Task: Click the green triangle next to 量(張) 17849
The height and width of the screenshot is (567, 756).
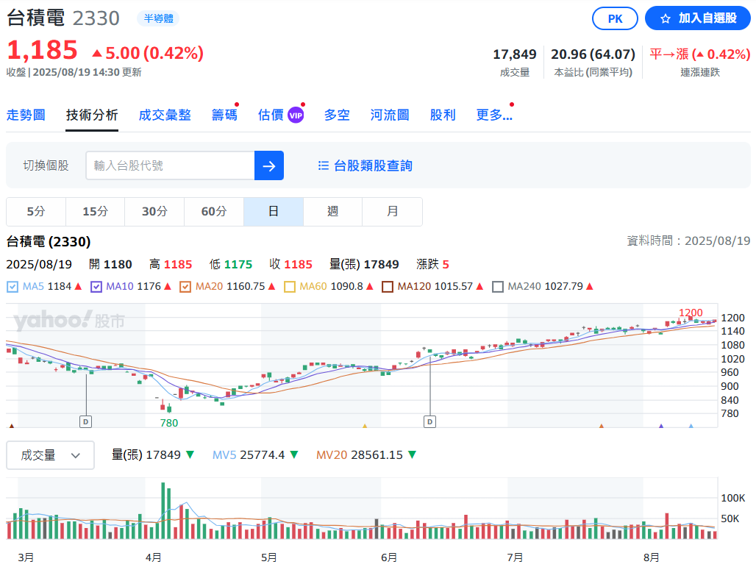Action: coord(190,454)
